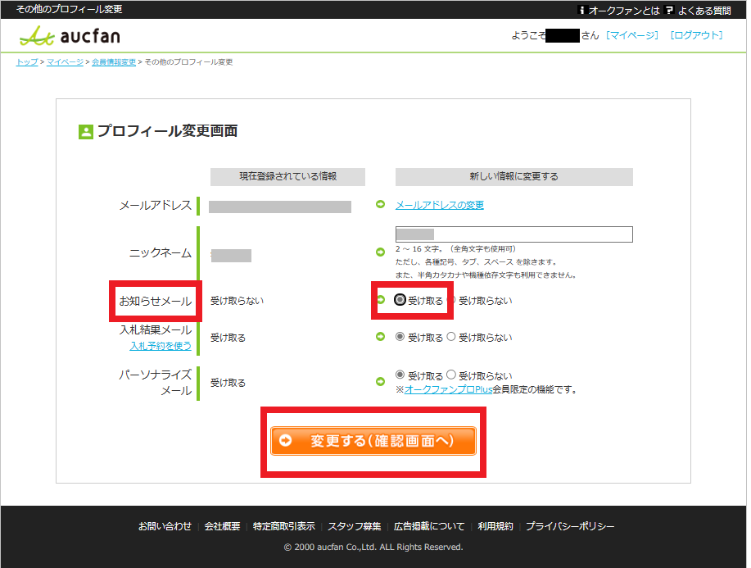
Task: Click the 入札結果メール row label
Action: (156, 329)
